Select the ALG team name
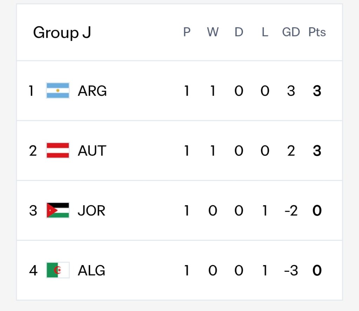Viewport: 359px width, 311px height. [92, 270]
